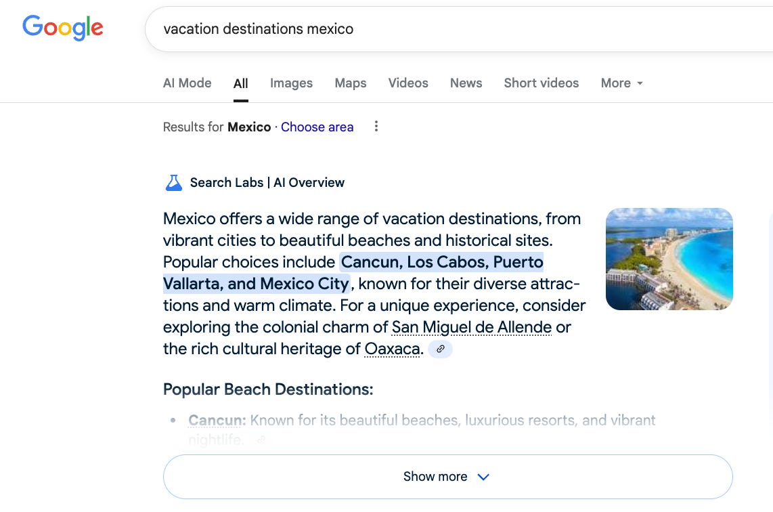Open the Images tab
The height and width of the screenshot is (512, 773).
[291, 83]
